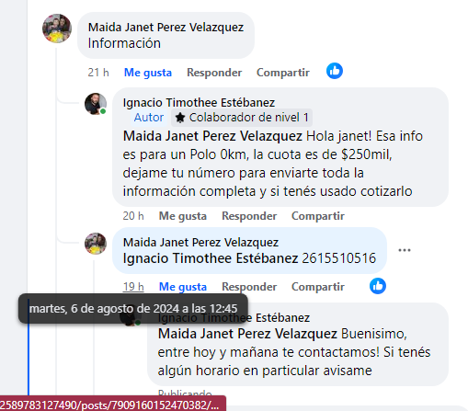Reply to Maida's Información comment
The width and height of the screenshot is (468, 411).
(214, 73)
